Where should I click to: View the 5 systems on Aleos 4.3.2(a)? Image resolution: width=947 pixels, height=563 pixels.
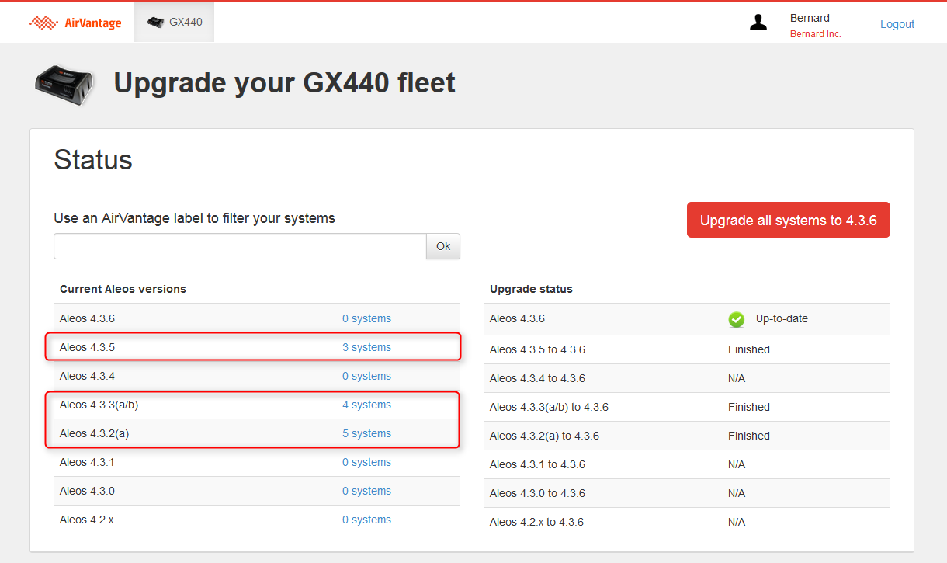(x=366, y=433)
